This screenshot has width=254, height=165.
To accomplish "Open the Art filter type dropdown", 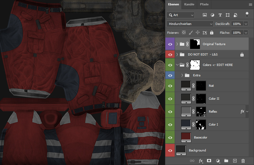I will (180, 15).
